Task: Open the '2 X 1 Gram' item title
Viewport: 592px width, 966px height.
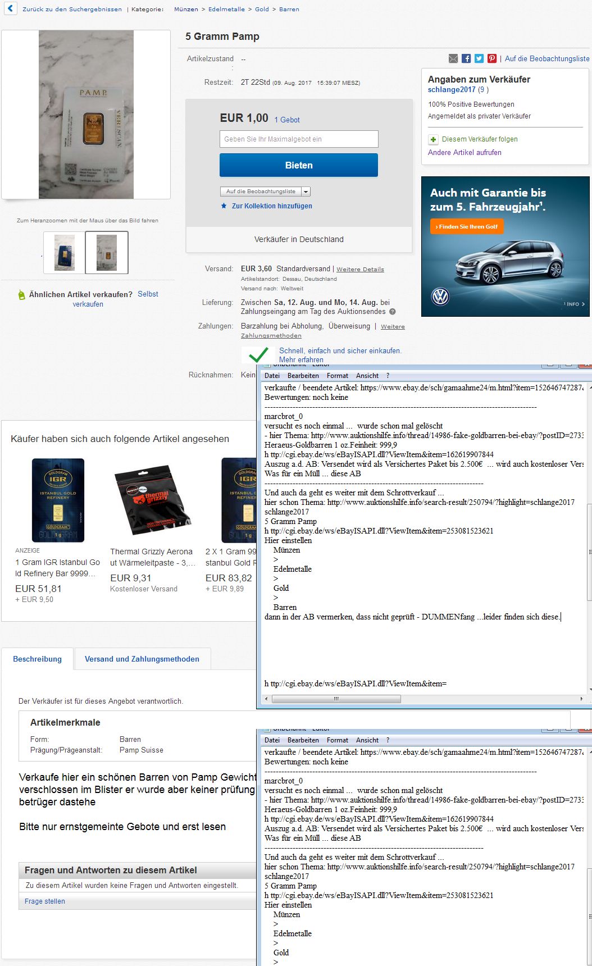Action: coord(231,557)
